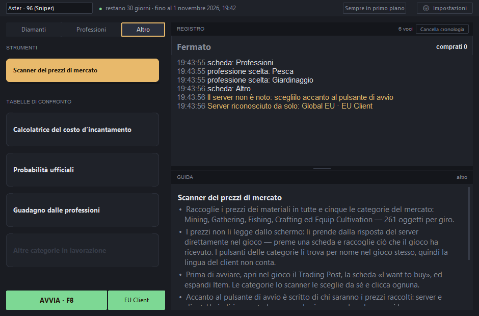
Task: Switch to the Professioni tab
Action: coord(91,30)
